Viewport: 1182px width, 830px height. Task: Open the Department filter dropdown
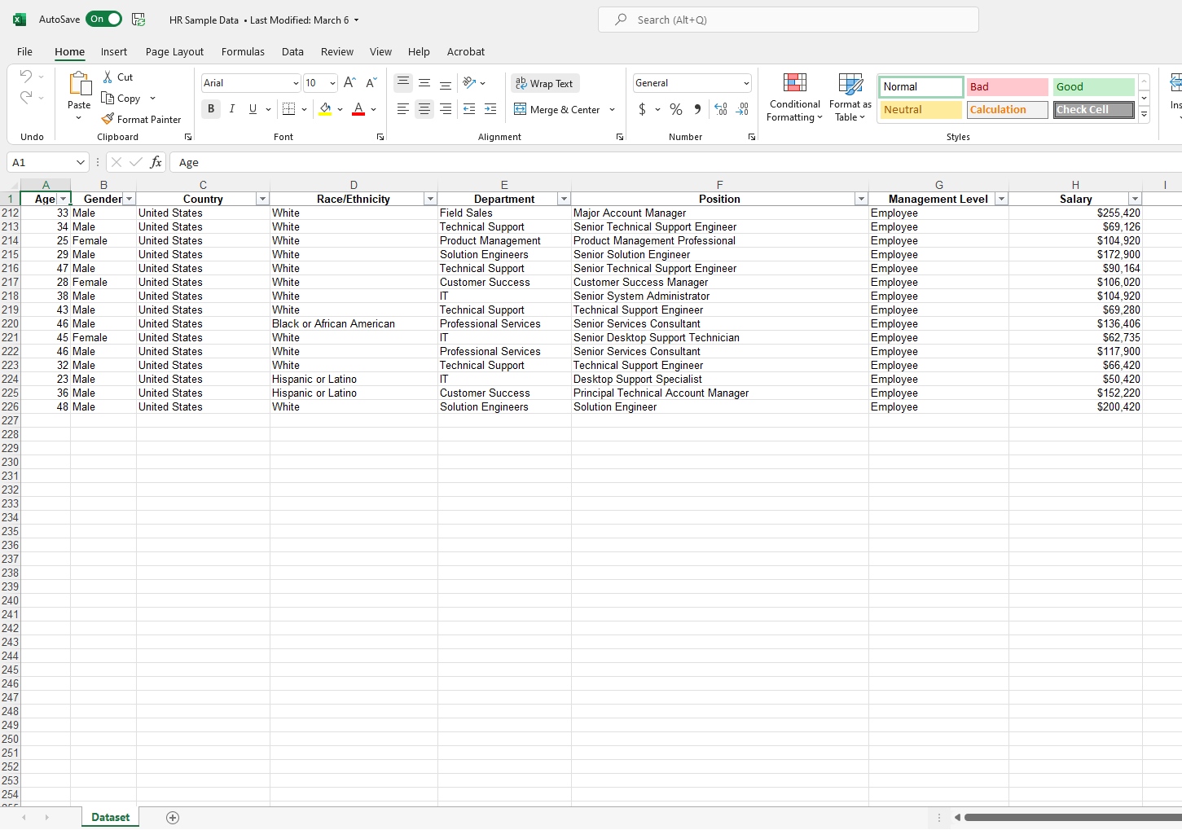(564, 198)
